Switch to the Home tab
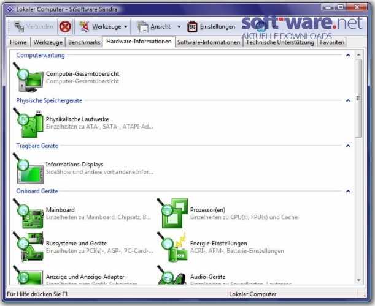 click(18, 42)
